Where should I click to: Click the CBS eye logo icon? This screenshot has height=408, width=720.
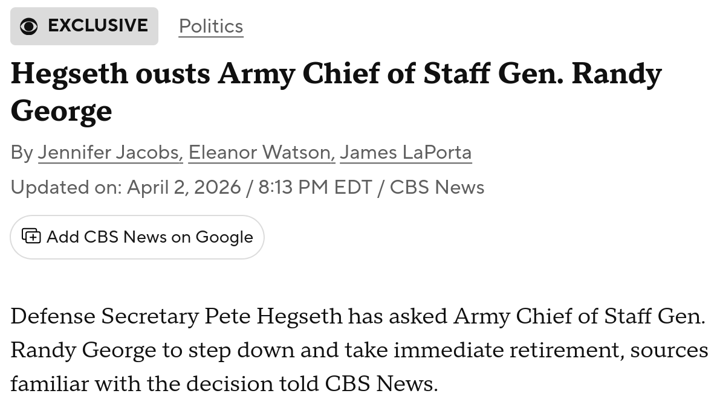tap(28, 26)
